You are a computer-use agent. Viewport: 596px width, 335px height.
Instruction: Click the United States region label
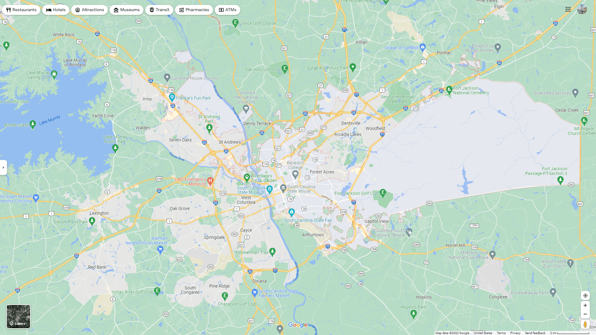(x=483, y=333)
